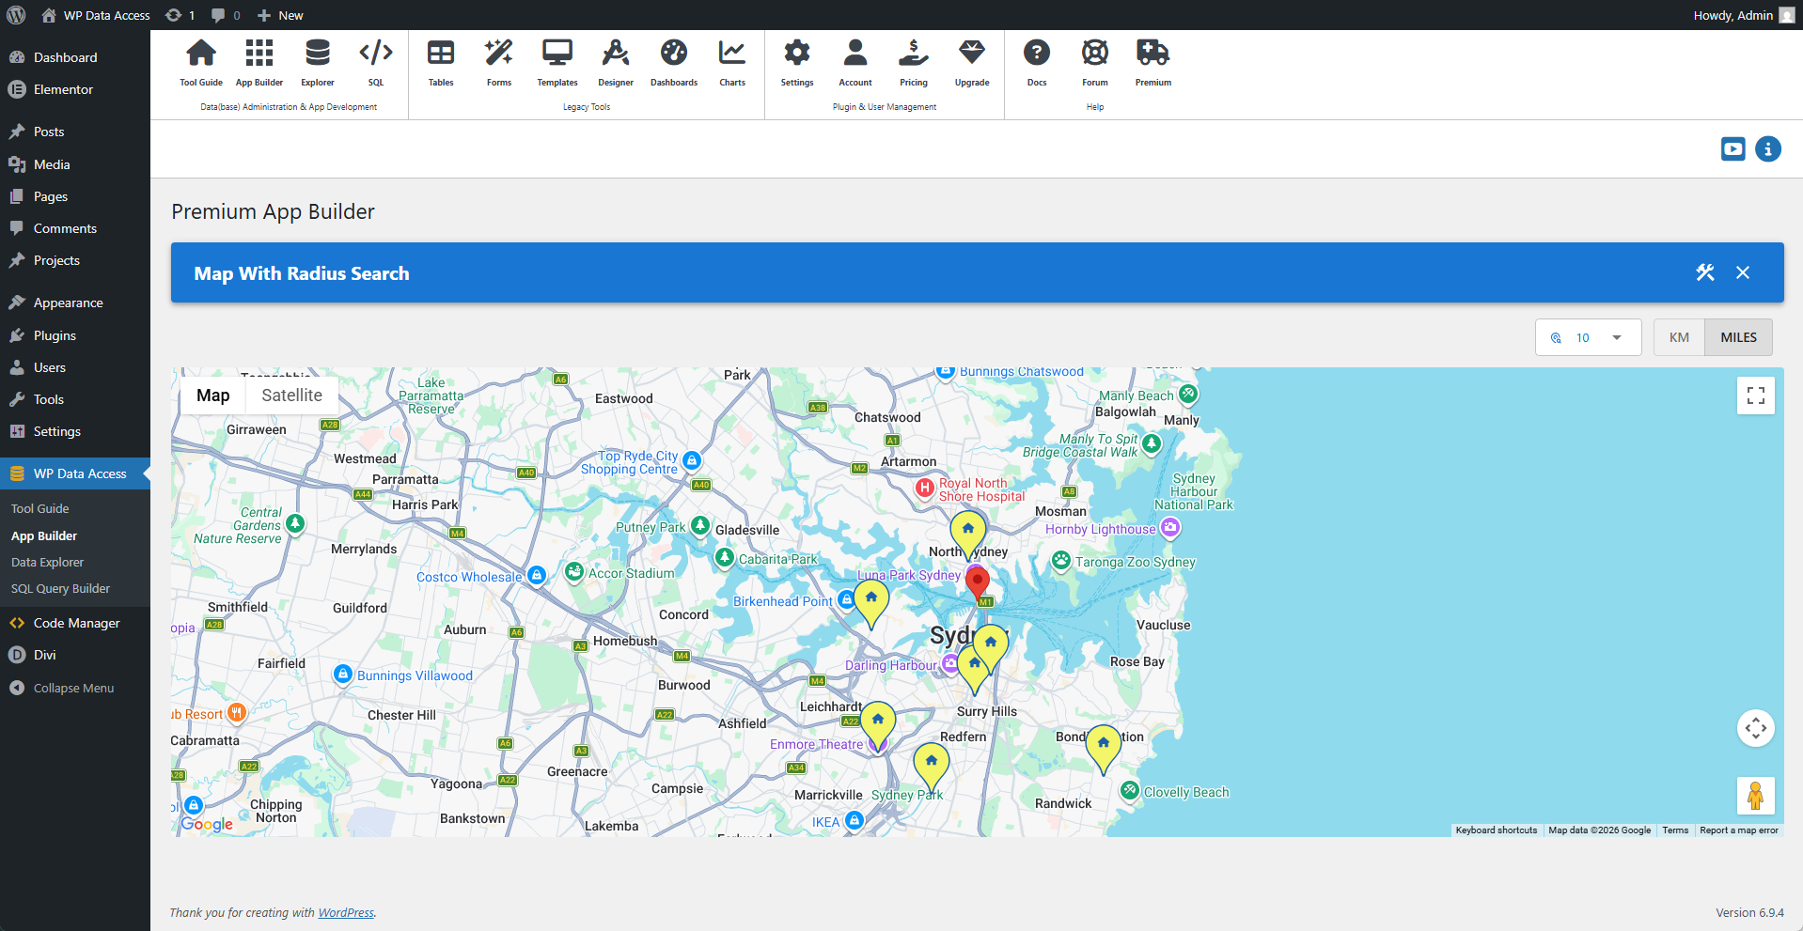Open the New content menu in admin bar
The image size is (1803, 931).
[280, 15]
